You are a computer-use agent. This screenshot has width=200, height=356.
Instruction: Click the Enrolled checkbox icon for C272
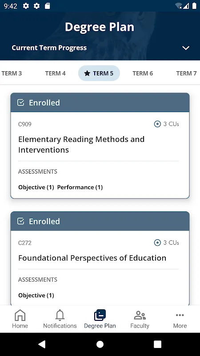[x=20, y=221]
